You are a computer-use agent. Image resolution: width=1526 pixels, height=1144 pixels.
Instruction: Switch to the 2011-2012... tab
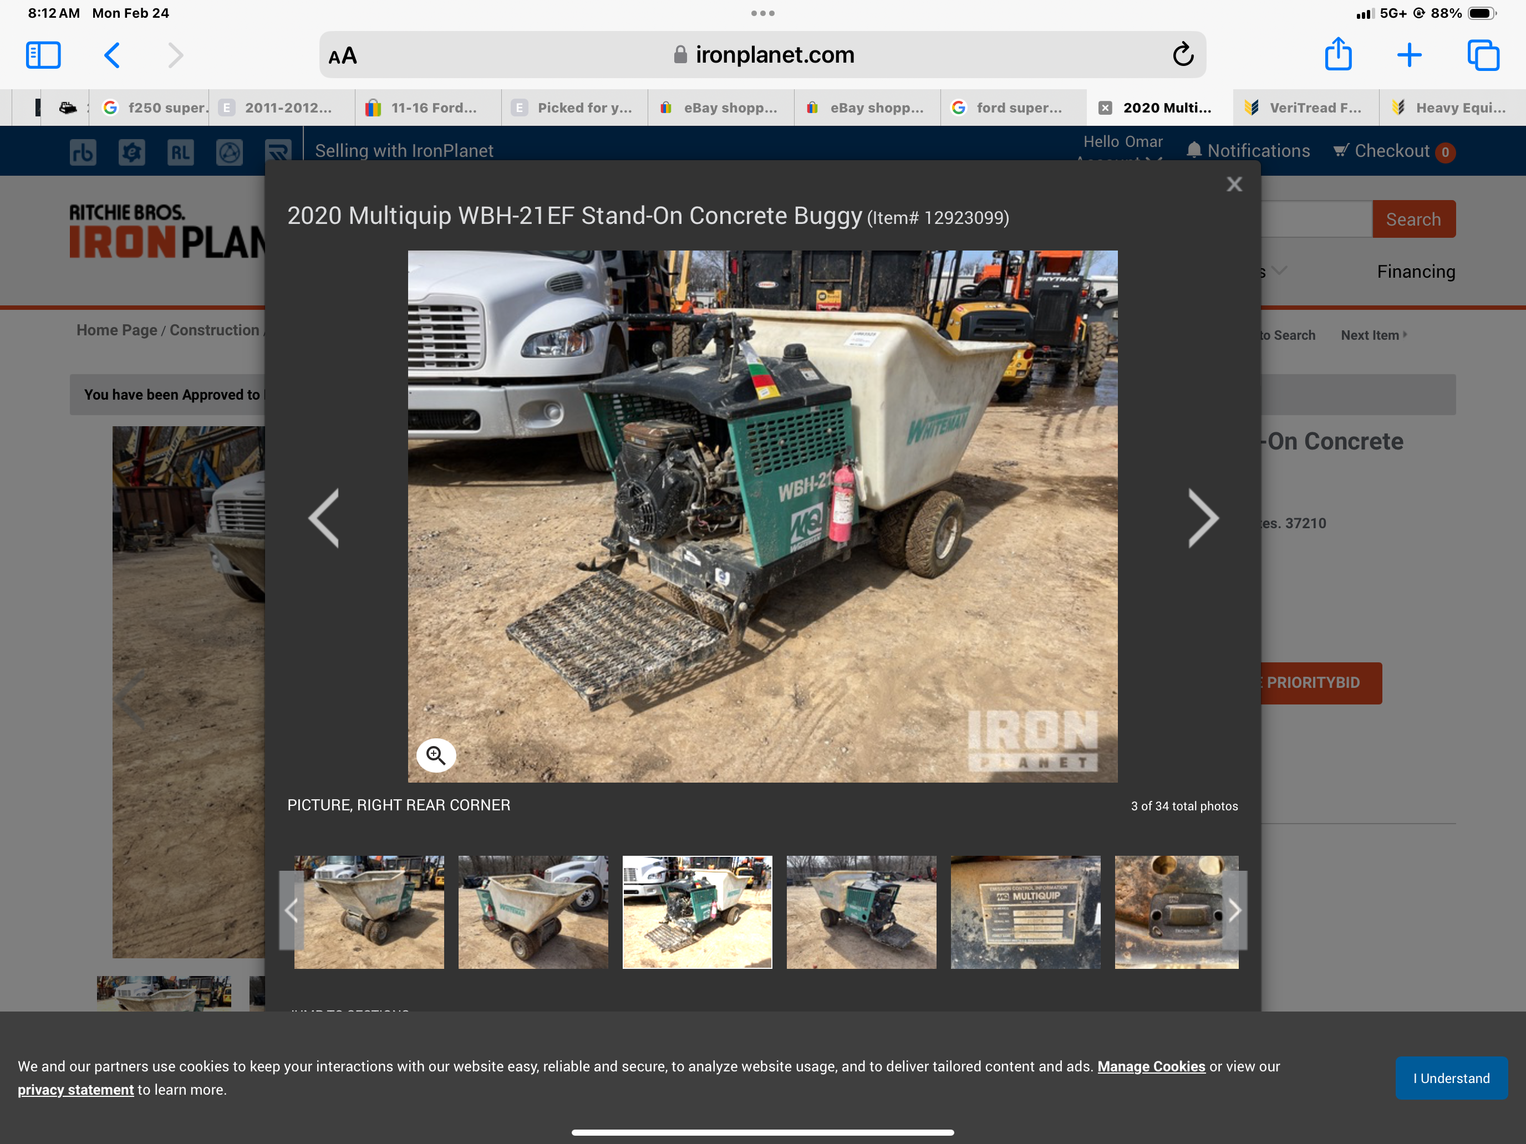pos(282,108)
